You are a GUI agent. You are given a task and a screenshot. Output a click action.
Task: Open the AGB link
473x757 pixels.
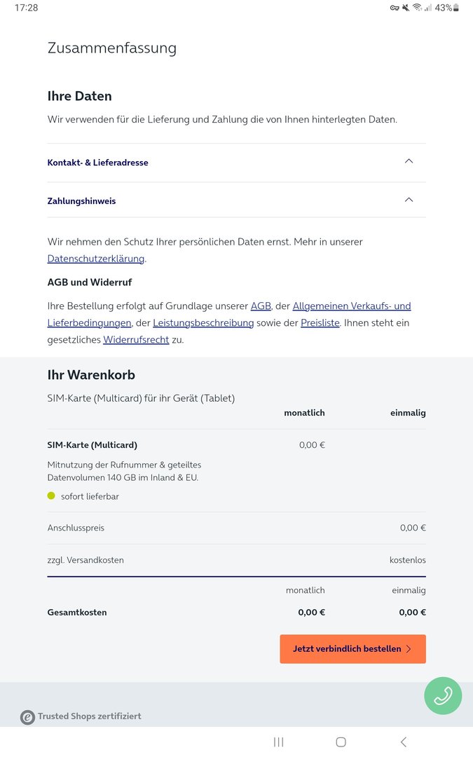(261, 306)
